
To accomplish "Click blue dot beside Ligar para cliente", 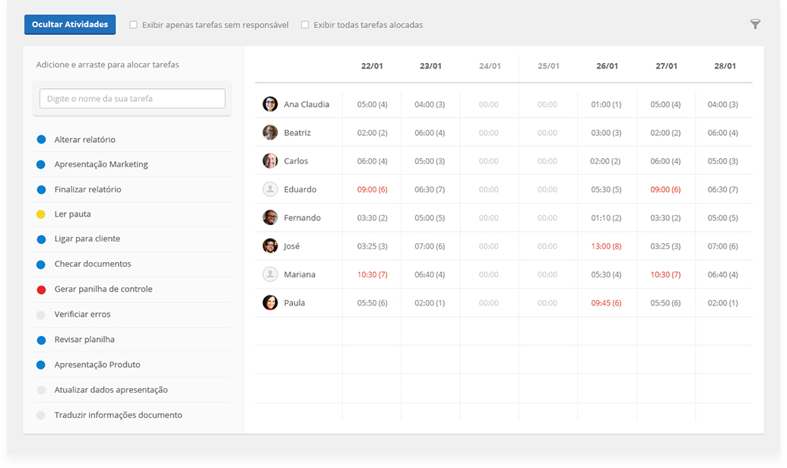I will pyautogui.click(x=41, y=239).
